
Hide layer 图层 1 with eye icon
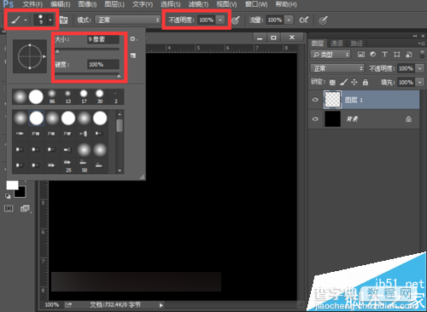pos(315,100)
